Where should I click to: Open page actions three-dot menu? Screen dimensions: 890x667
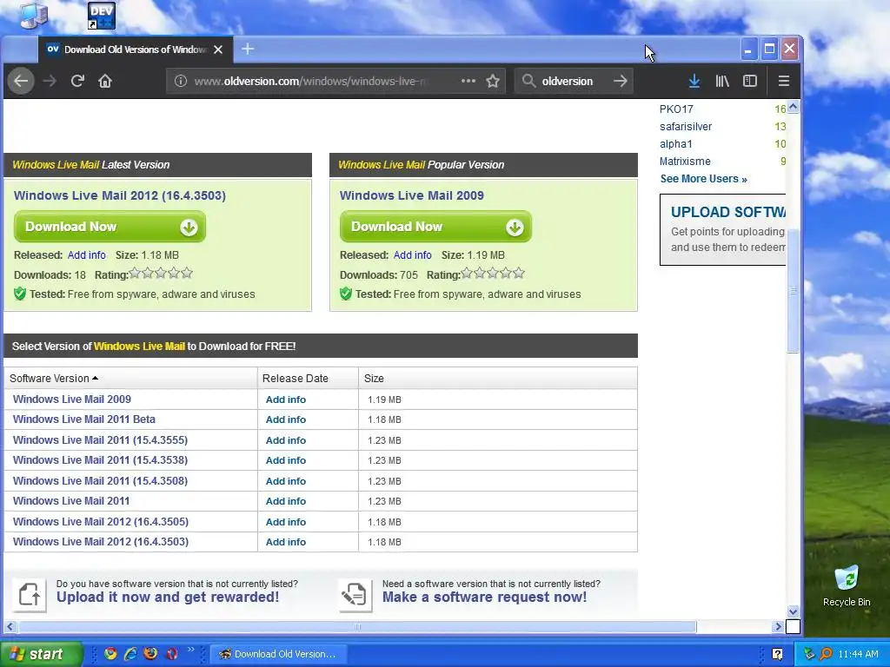[468, 81]
